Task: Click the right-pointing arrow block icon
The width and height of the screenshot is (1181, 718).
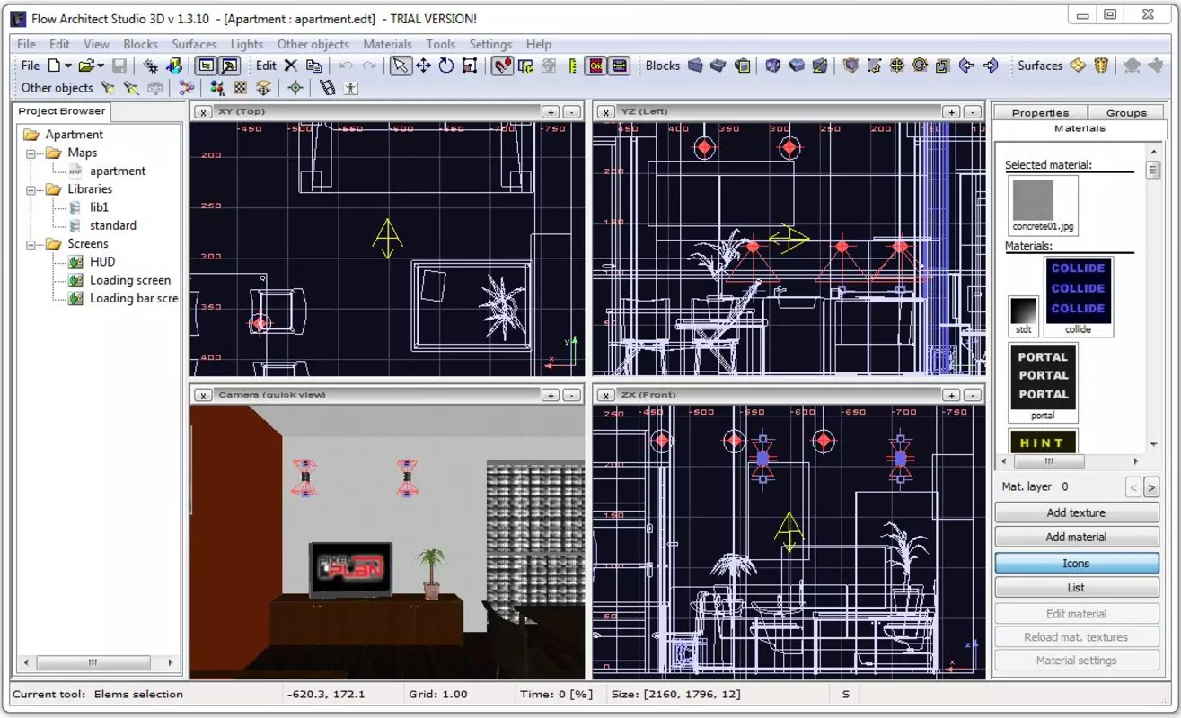Action: coord(991,66)
